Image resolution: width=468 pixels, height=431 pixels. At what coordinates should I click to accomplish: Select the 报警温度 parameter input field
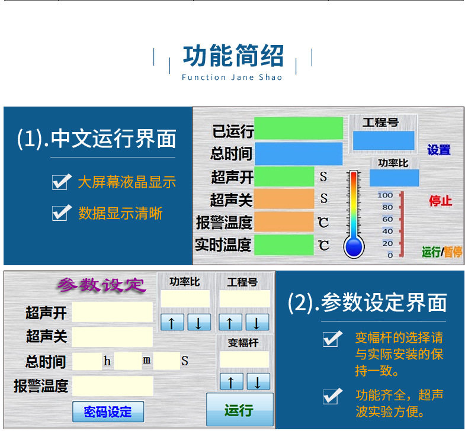(113, 386)
